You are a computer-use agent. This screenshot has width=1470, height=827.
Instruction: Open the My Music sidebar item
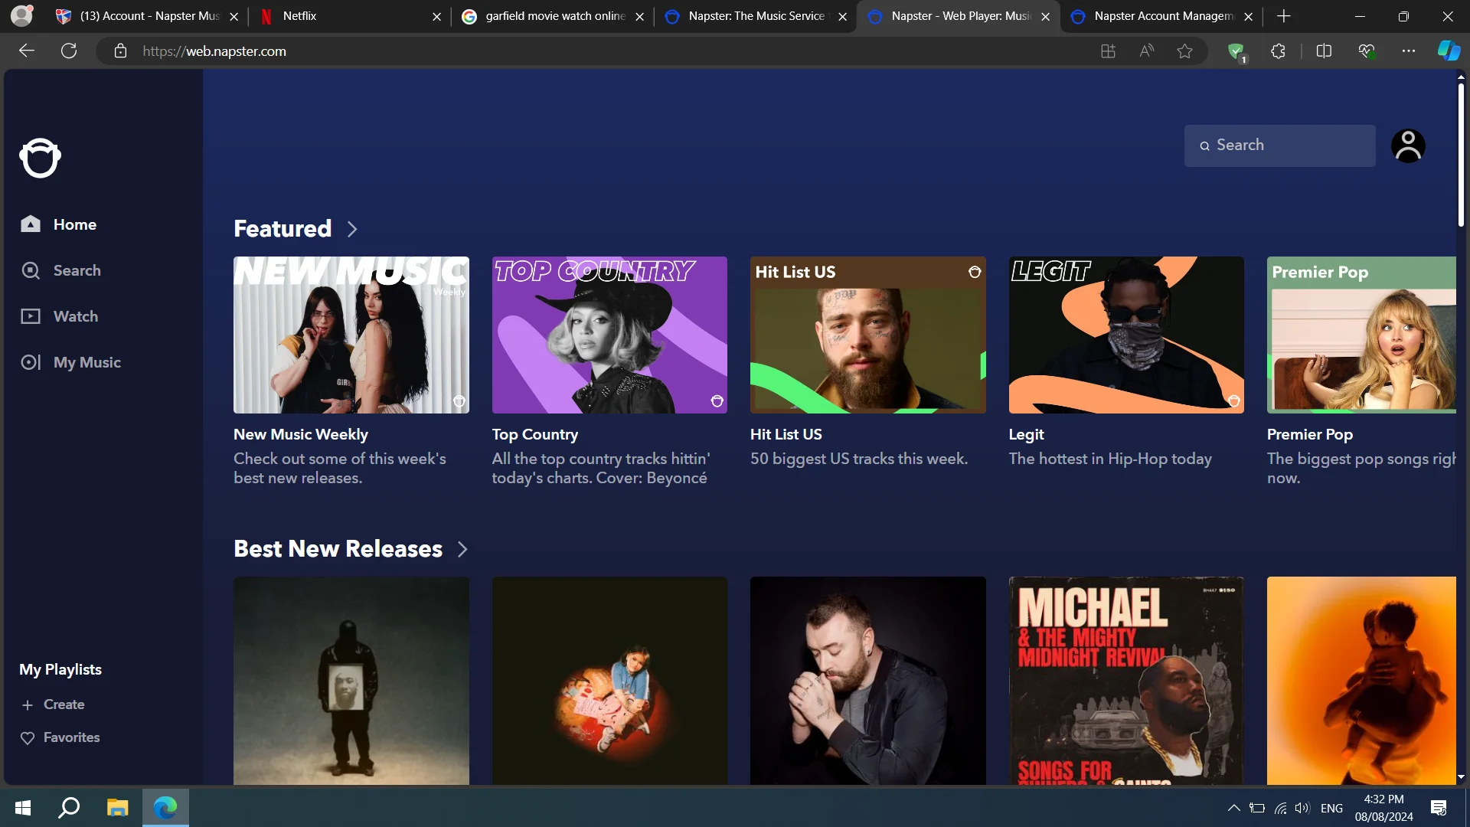[70, 362]
